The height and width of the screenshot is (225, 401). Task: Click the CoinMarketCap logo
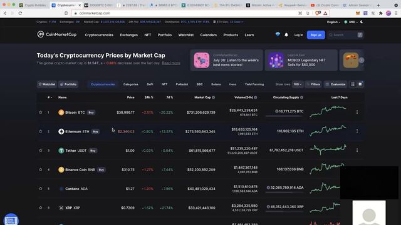[x=57, y=34]
